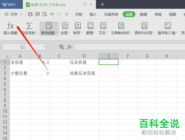Select the active cell E1
185x140 pixels.
(109, 62)
